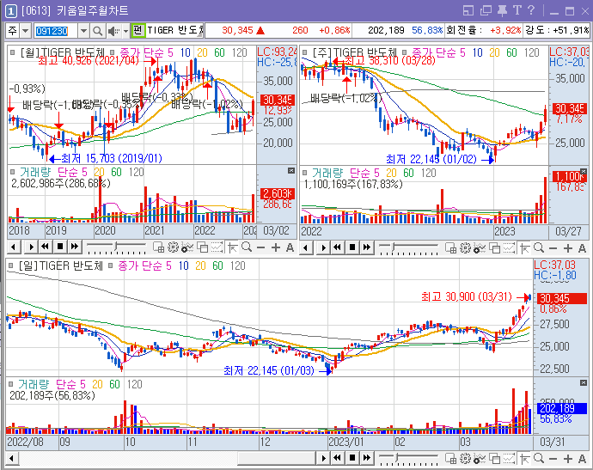This screenshot has width=593, height=470.
Task: Click add-indicator icon in monthly chart toolbar
Action: tap(187, 247)
